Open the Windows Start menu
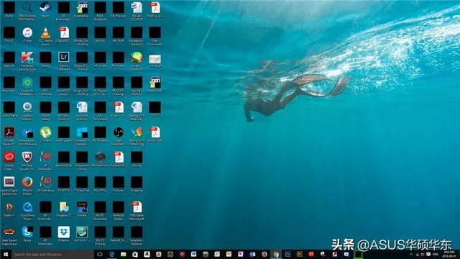The image size is (460, 259). click(x=6, y=254)
